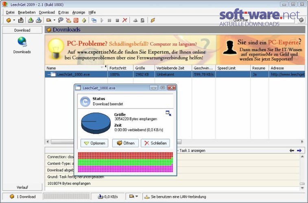
Task: Click the stopwatch scheduler icon
Action: click(x=84, y=20)
